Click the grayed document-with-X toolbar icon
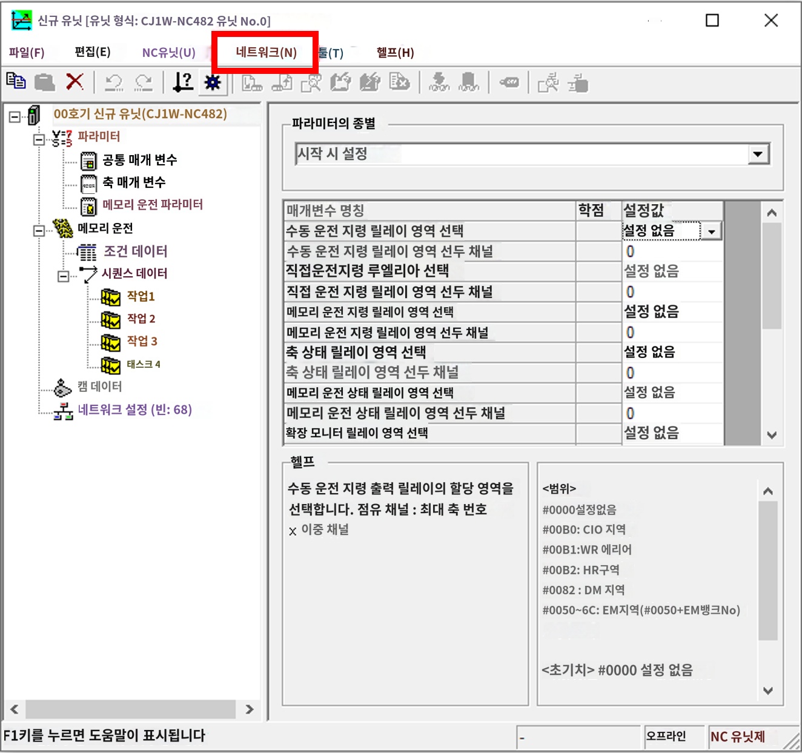Viewport: 802px width, 753px height. pos(399,82)
